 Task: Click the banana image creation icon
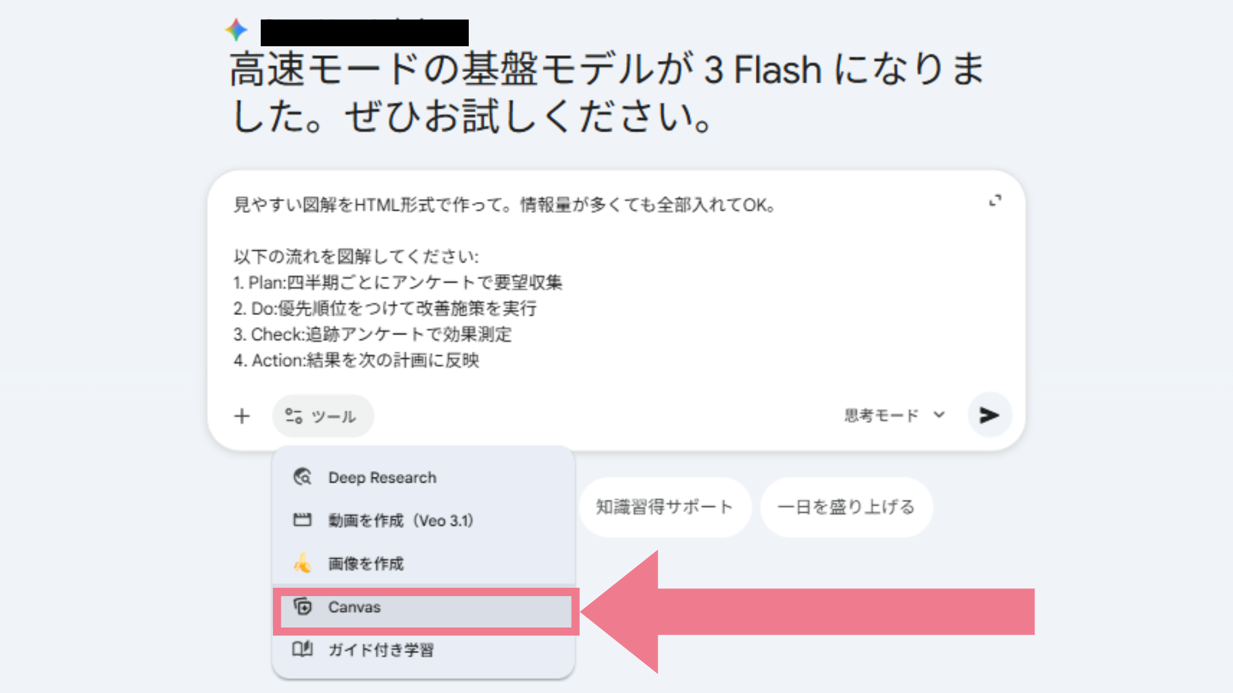point(302,563)
